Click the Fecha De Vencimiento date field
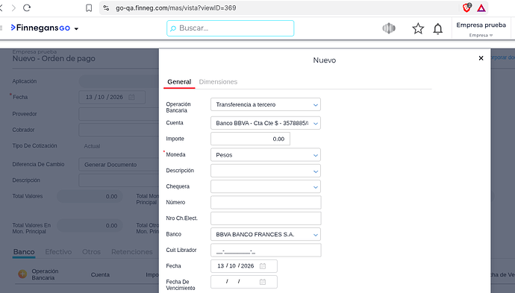Viewport: 515px width, 293px height. pos(244,282)
